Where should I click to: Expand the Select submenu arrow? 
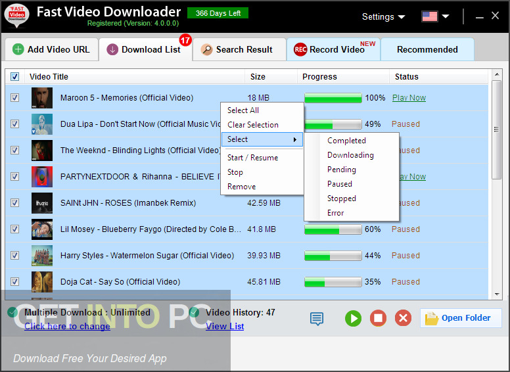point(294,139)
